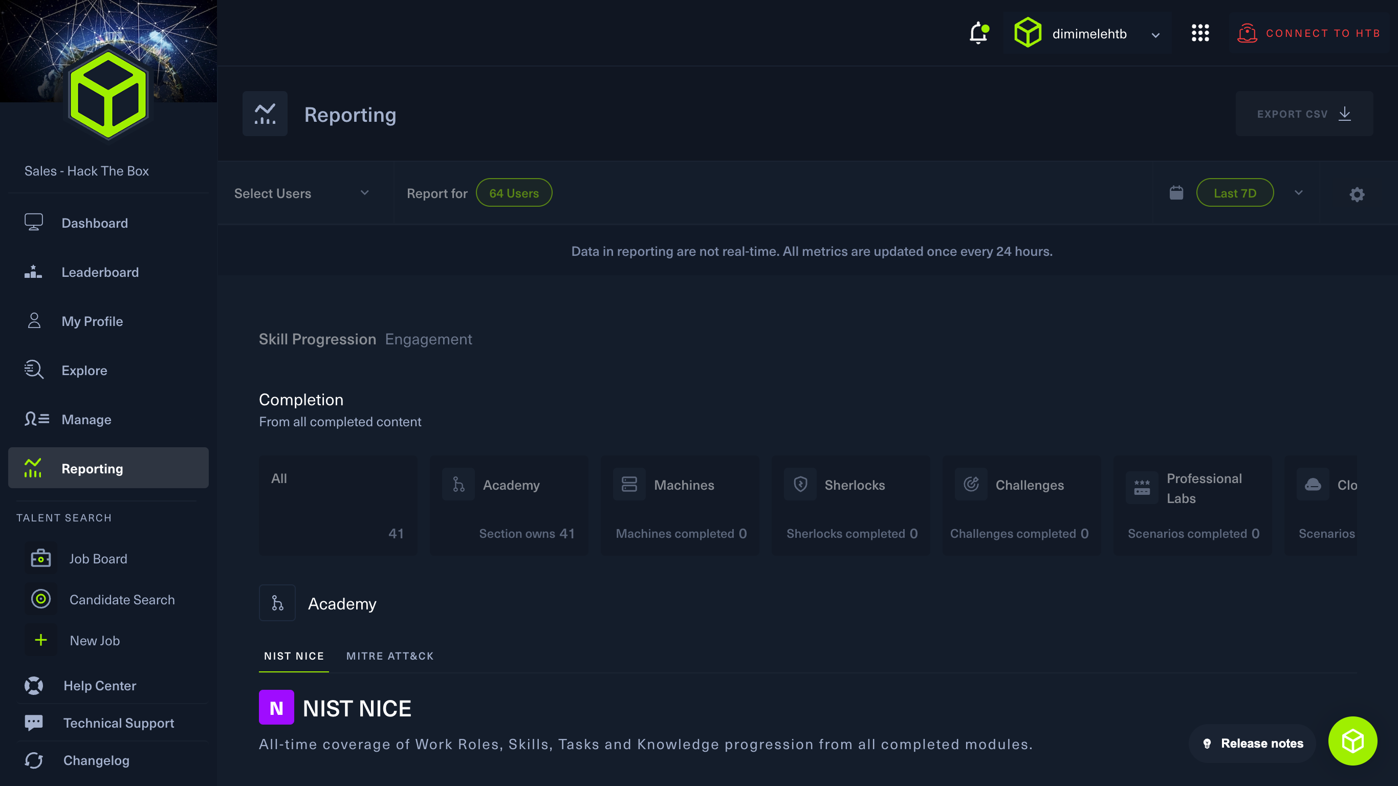
Task: Click the Changelog refresh icon
Action: 34,760
